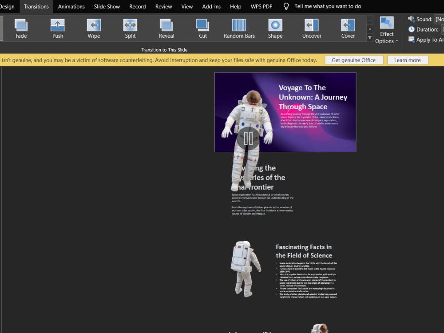Open the Slide Show tab
This screenshot has height=333, width=444.
tap(107, 6)
